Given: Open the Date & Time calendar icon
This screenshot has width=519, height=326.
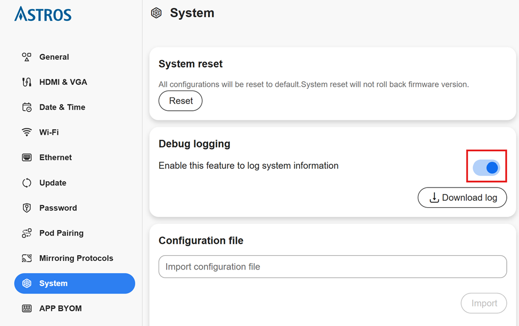Looking at the screenshot, I should click(27, 107).
